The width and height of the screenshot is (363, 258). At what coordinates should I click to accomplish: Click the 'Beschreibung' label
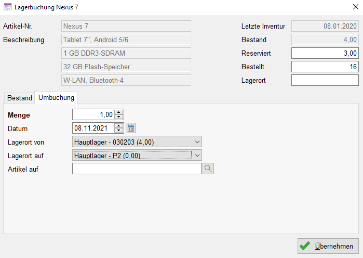[23, 40]
